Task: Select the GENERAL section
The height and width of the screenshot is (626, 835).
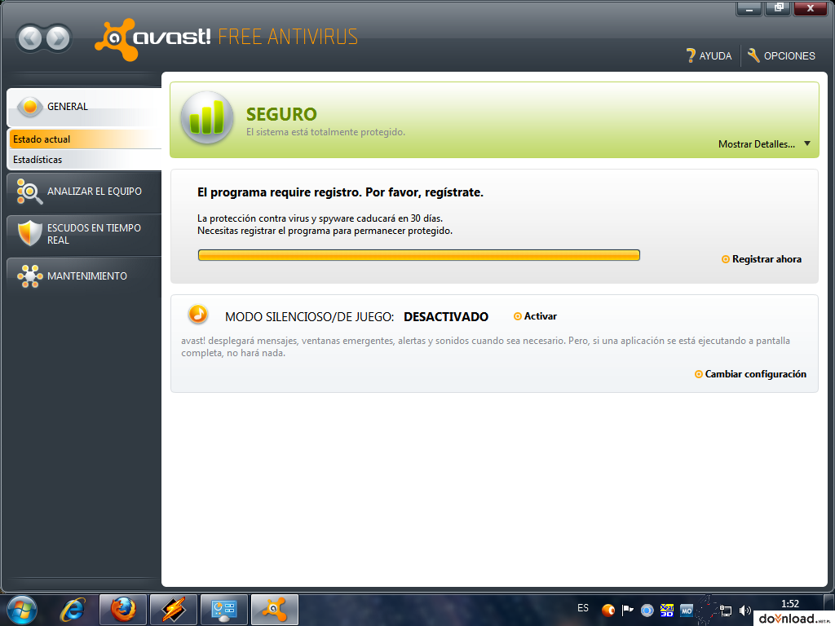Action: [x=84, y=107]
